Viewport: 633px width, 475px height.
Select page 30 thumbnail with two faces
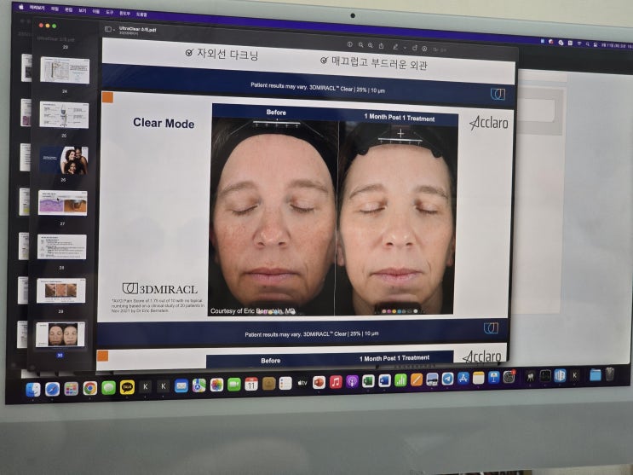[60, 334]
